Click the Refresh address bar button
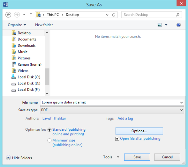Viewport: 188px width, 167px height. click(114, 15)
